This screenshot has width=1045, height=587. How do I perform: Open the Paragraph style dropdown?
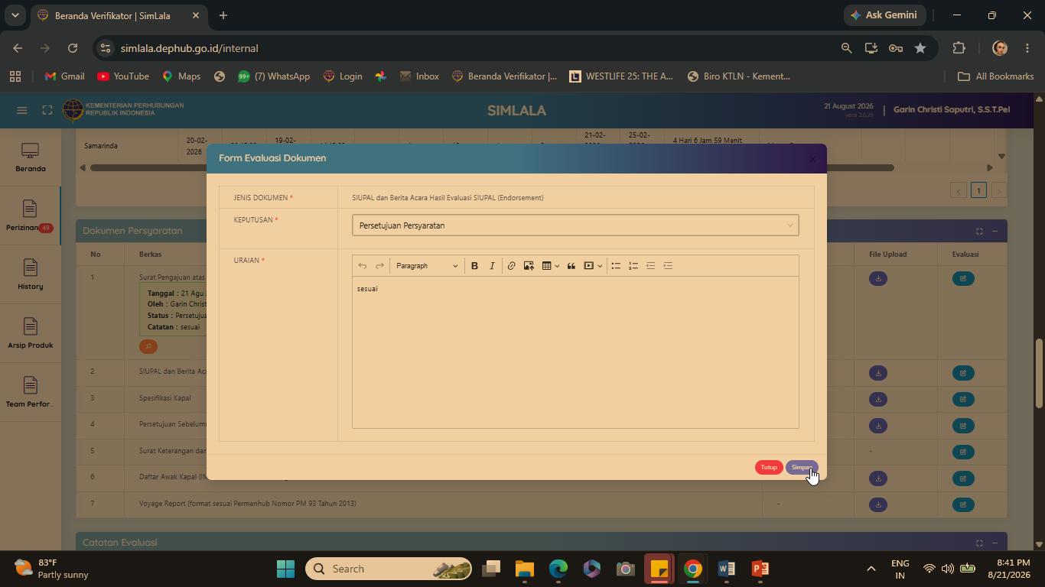pos(427,266)
